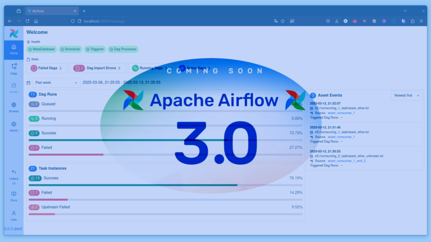Open the Past week time range dropdown
This screenshot has height=242, width=431.
coord(56,83)
